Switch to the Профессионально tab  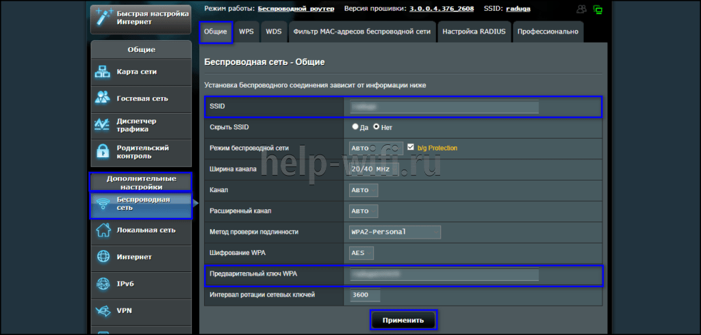coord(548,31)
